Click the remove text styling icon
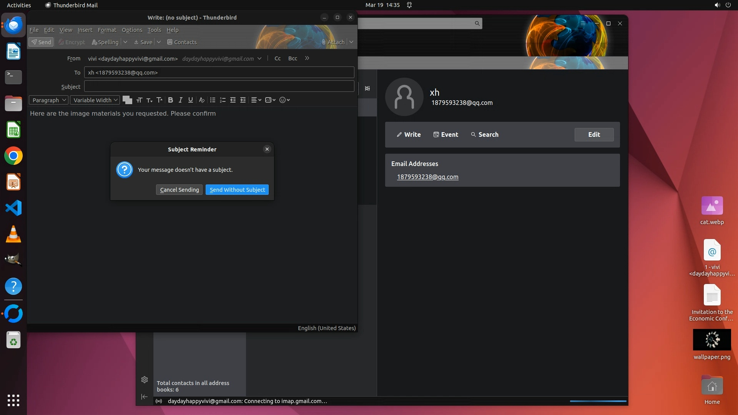This screenshot has width=738, height=415. tap(201, 100)
